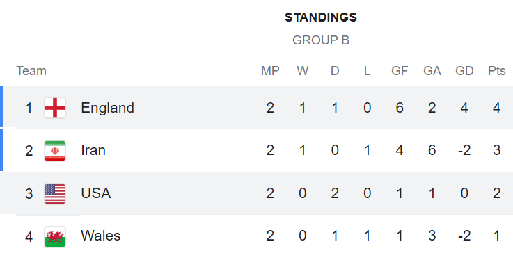Click Wales' goals against value of 3
Image resolution: width=513 pixels, height=260 pixels.
tap(432, 236)
